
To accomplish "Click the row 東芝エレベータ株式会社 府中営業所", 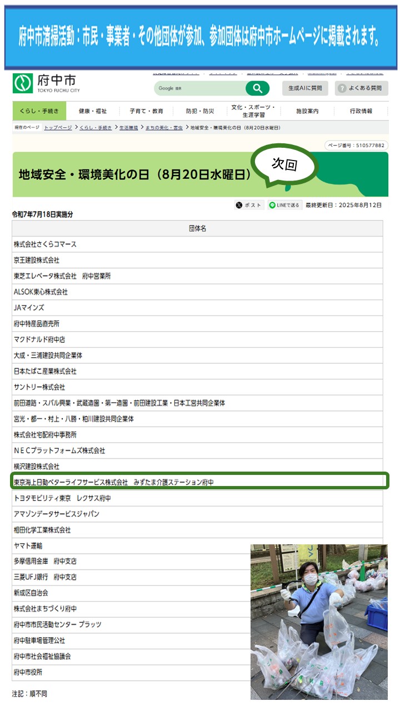I will click(197, 276).
